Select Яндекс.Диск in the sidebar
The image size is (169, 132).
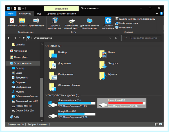coord(19,57)
